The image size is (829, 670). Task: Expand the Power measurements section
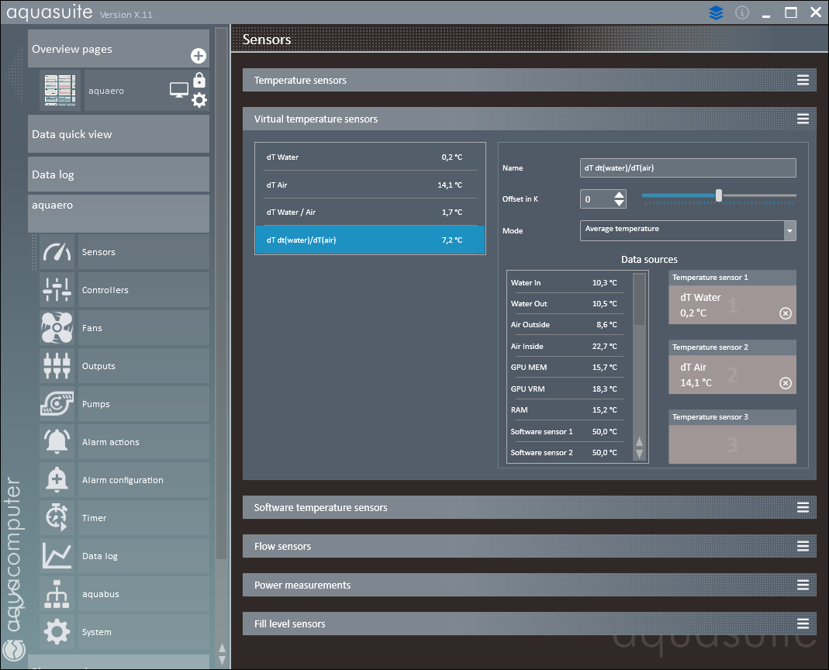pyautogui.click(x=803, y=585)
